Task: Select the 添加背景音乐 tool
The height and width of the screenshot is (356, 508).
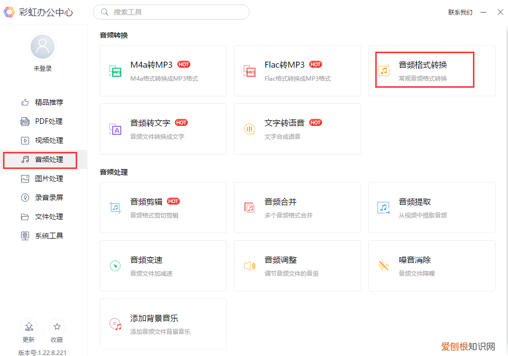Action: click(x=163, y=323)
